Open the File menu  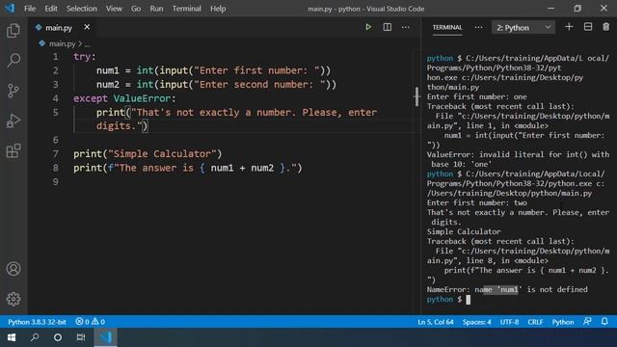30,9
